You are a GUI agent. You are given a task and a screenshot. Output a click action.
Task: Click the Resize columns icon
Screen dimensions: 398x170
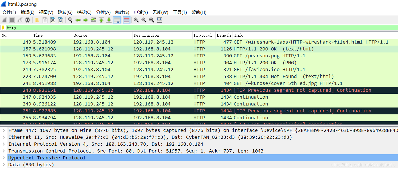click(x=159, y=20)
